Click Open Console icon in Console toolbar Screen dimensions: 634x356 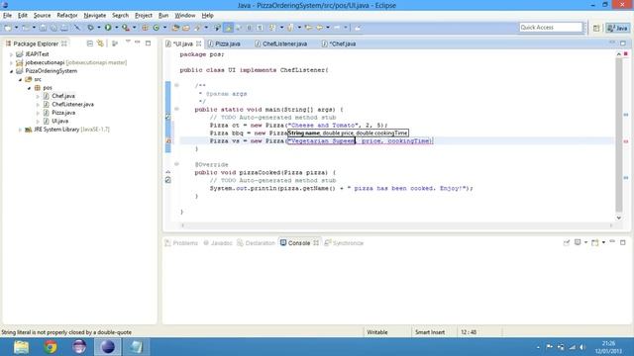pos(594,242)
